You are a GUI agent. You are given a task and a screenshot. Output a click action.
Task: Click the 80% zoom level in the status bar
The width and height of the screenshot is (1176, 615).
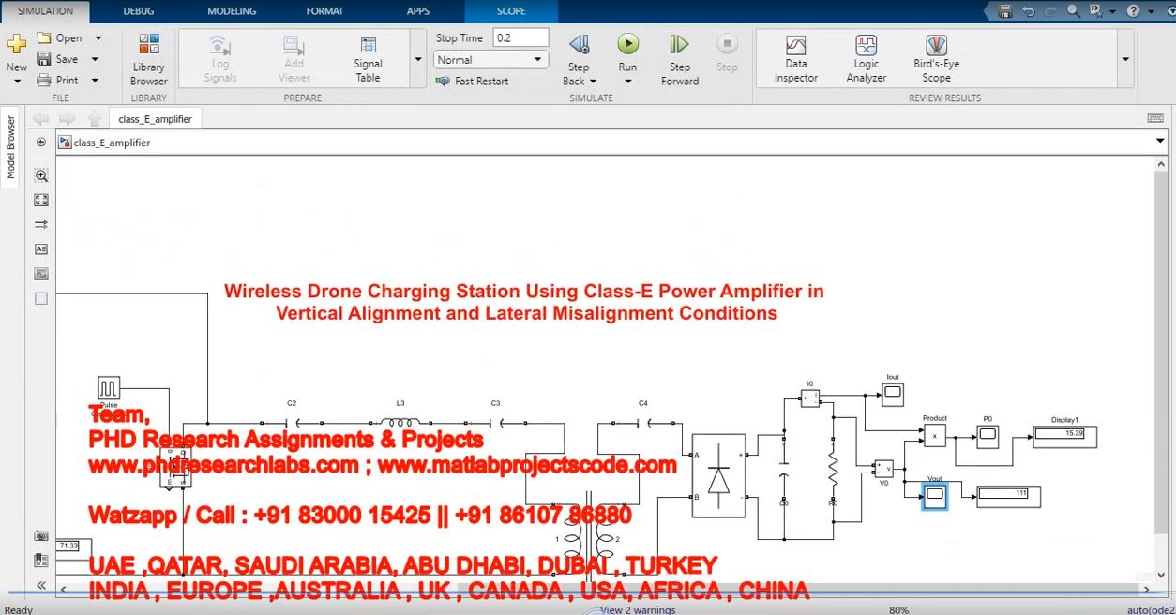[x=898, y=609]
